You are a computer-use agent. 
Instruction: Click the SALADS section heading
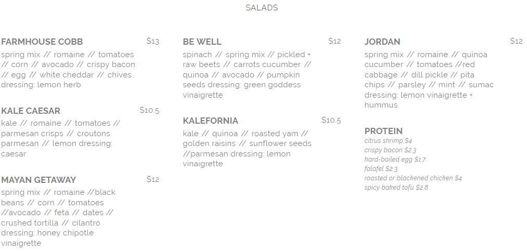point(262,8)
